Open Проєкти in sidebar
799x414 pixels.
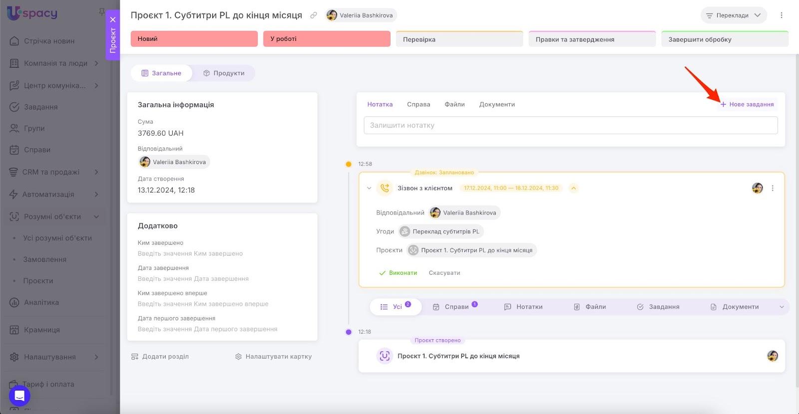click(x=38, y=281)
